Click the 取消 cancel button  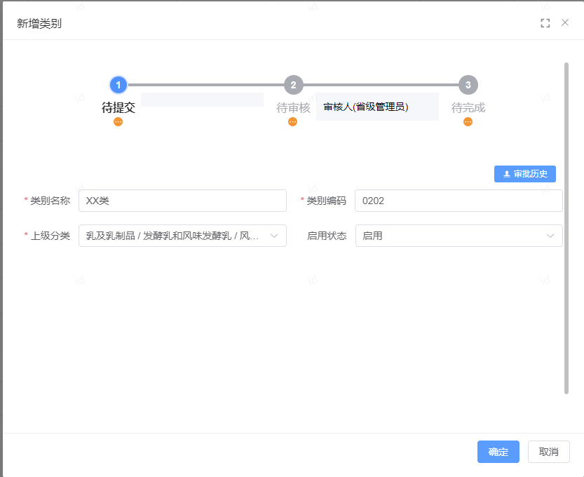point(549,452)
